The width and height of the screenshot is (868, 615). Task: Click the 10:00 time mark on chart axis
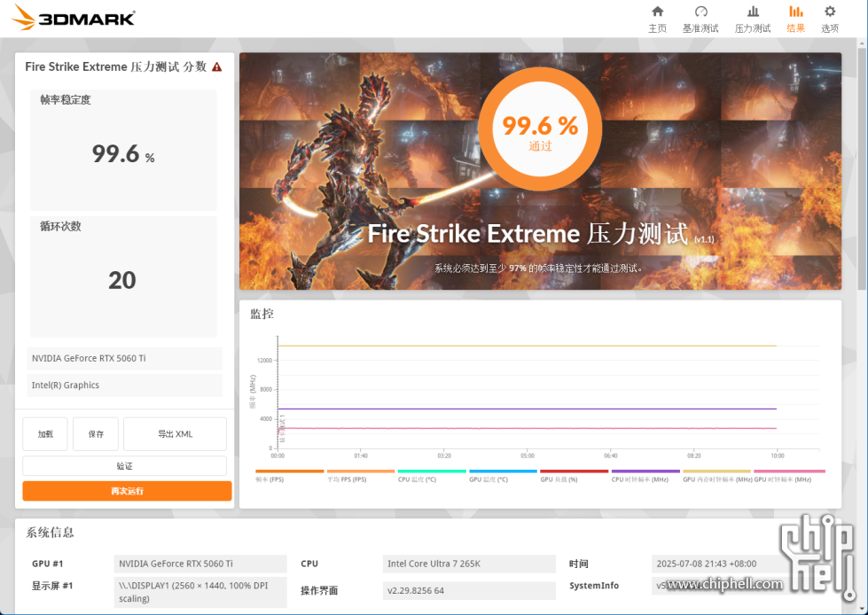click(x=778, y=455)
